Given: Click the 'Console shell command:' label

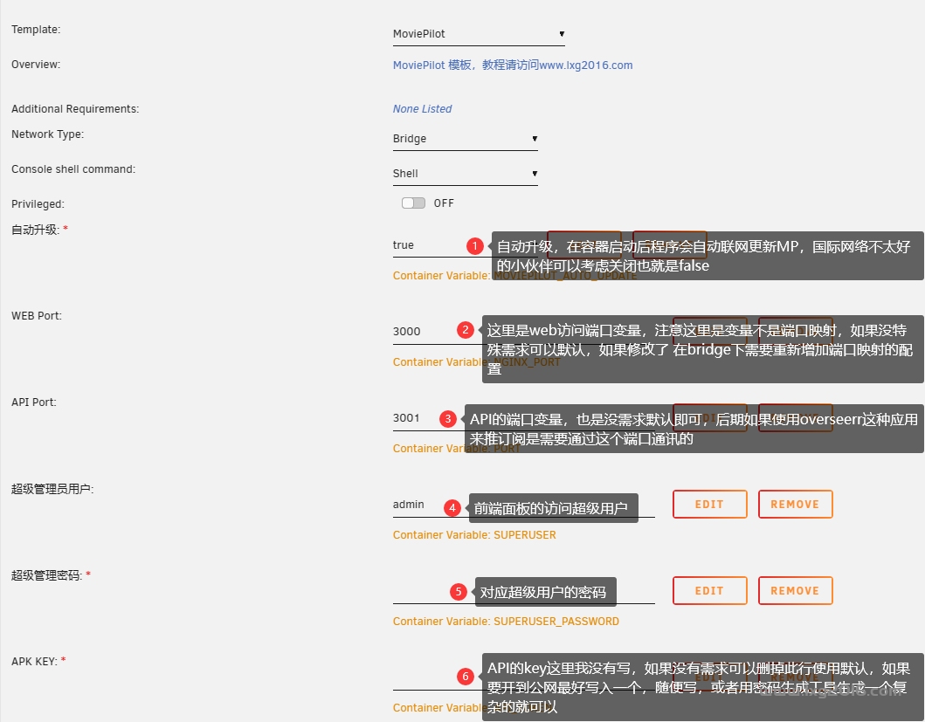Looking at the screenshot, I should coord(73,169).
